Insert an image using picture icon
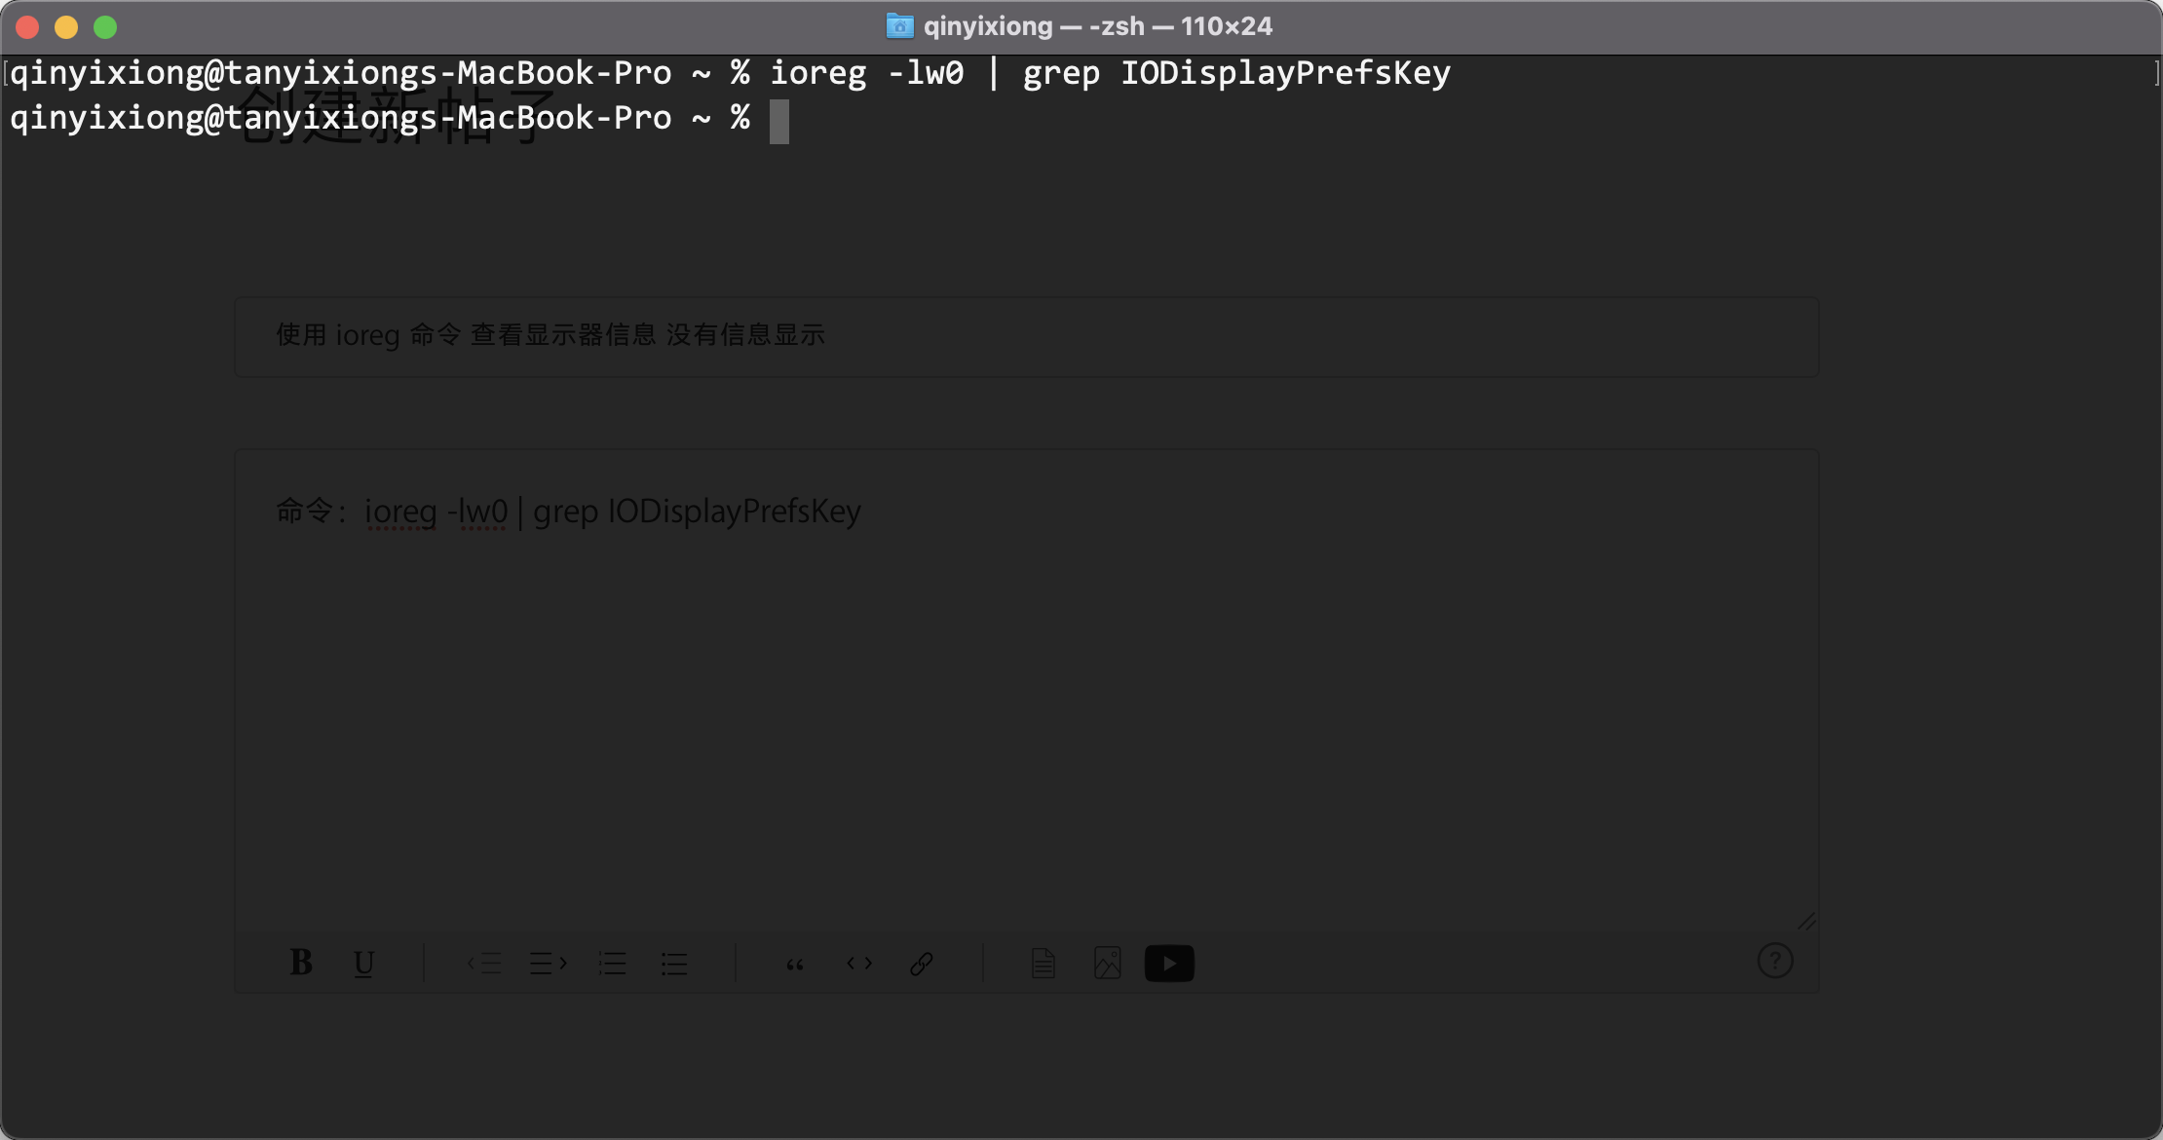 click(x=1107, y=964)
